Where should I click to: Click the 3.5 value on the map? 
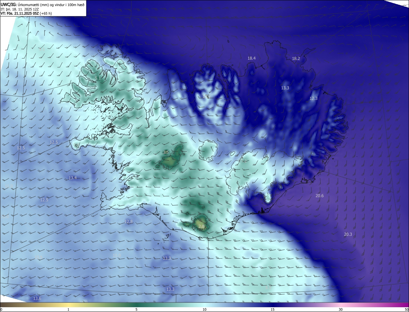166,152
